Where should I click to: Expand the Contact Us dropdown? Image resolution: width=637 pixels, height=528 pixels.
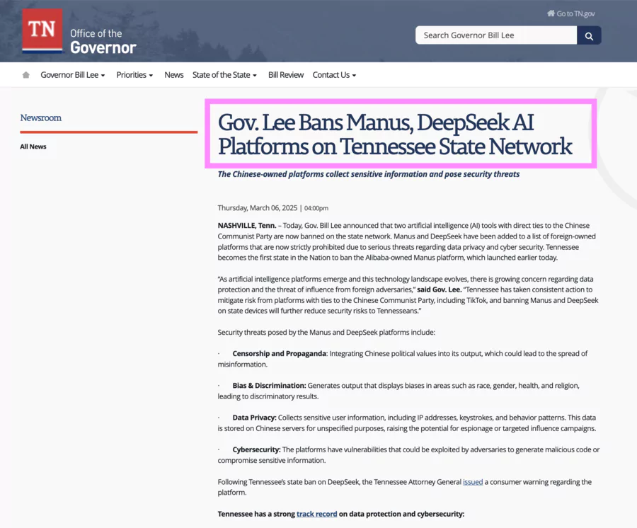[333, 74]
